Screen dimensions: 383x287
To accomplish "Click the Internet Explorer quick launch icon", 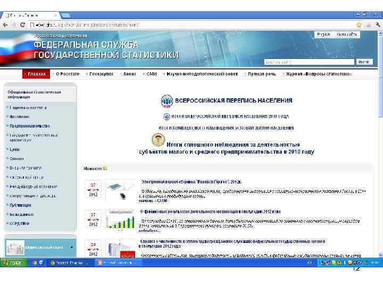I will coord(41,263).
